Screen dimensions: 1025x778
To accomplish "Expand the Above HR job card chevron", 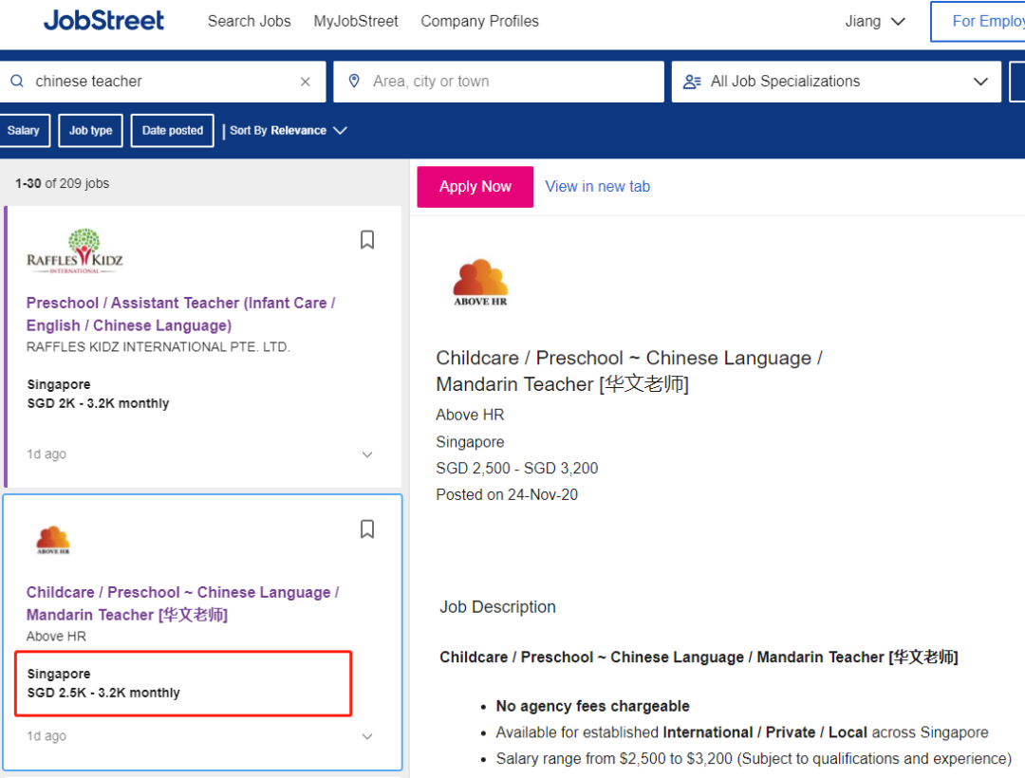I will pos(367,737).
